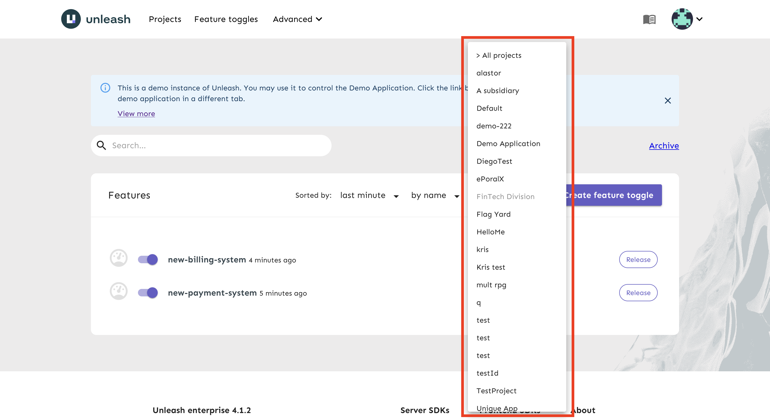This screenshot has height=420, width=770.
Task: Click Release chip for new-billing-system
Action: click(x=638, y=260)
